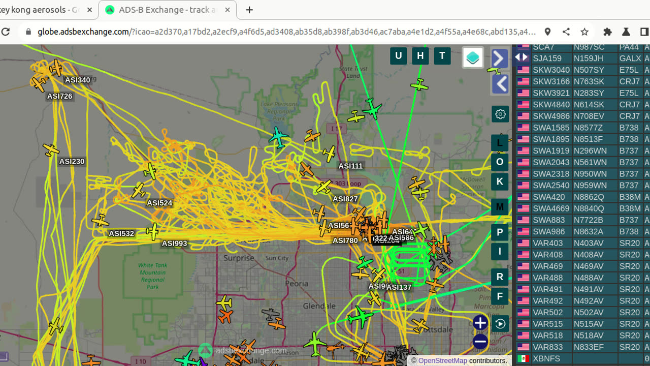Expand the sidebar with right chevron button
Screen dimensions: 650x366
(x=500, y=58)
